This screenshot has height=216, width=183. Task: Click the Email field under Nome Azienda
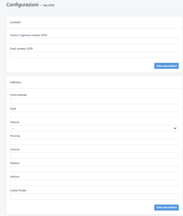[94, 115]
